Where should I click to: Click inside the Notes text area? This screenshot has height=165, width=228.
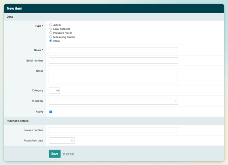coord(113,76)
